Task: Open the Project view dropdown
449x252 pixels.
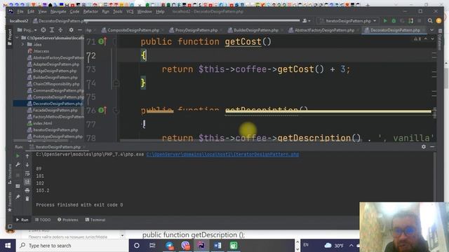Action: tap(27, 30)
